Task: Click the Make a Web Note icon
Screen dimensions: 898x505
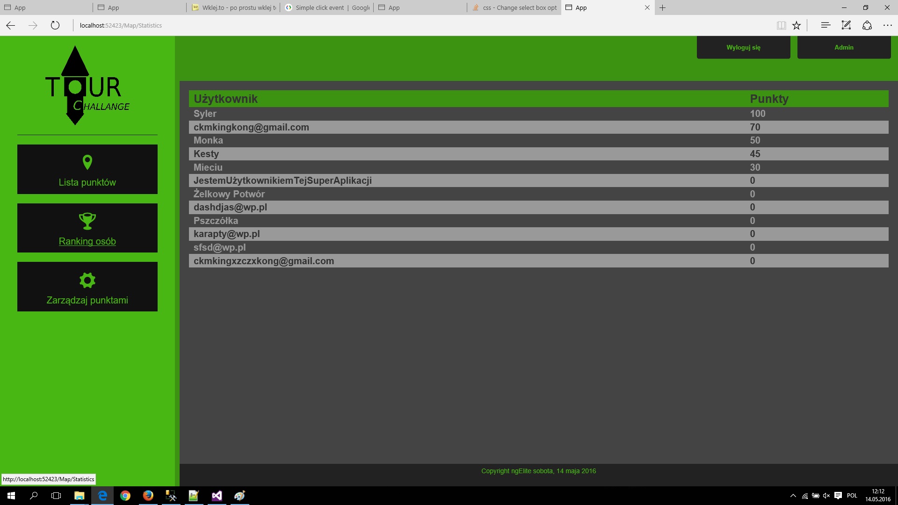Action: coord(846,25)
